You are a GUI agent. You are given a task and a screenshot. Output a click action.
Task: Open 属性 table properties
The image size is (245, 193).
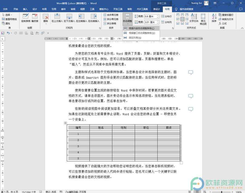click(x=6, y=23)
